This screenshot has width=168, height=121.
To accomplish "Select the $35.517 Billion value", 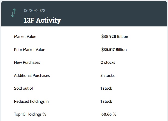I will point(114,50).
